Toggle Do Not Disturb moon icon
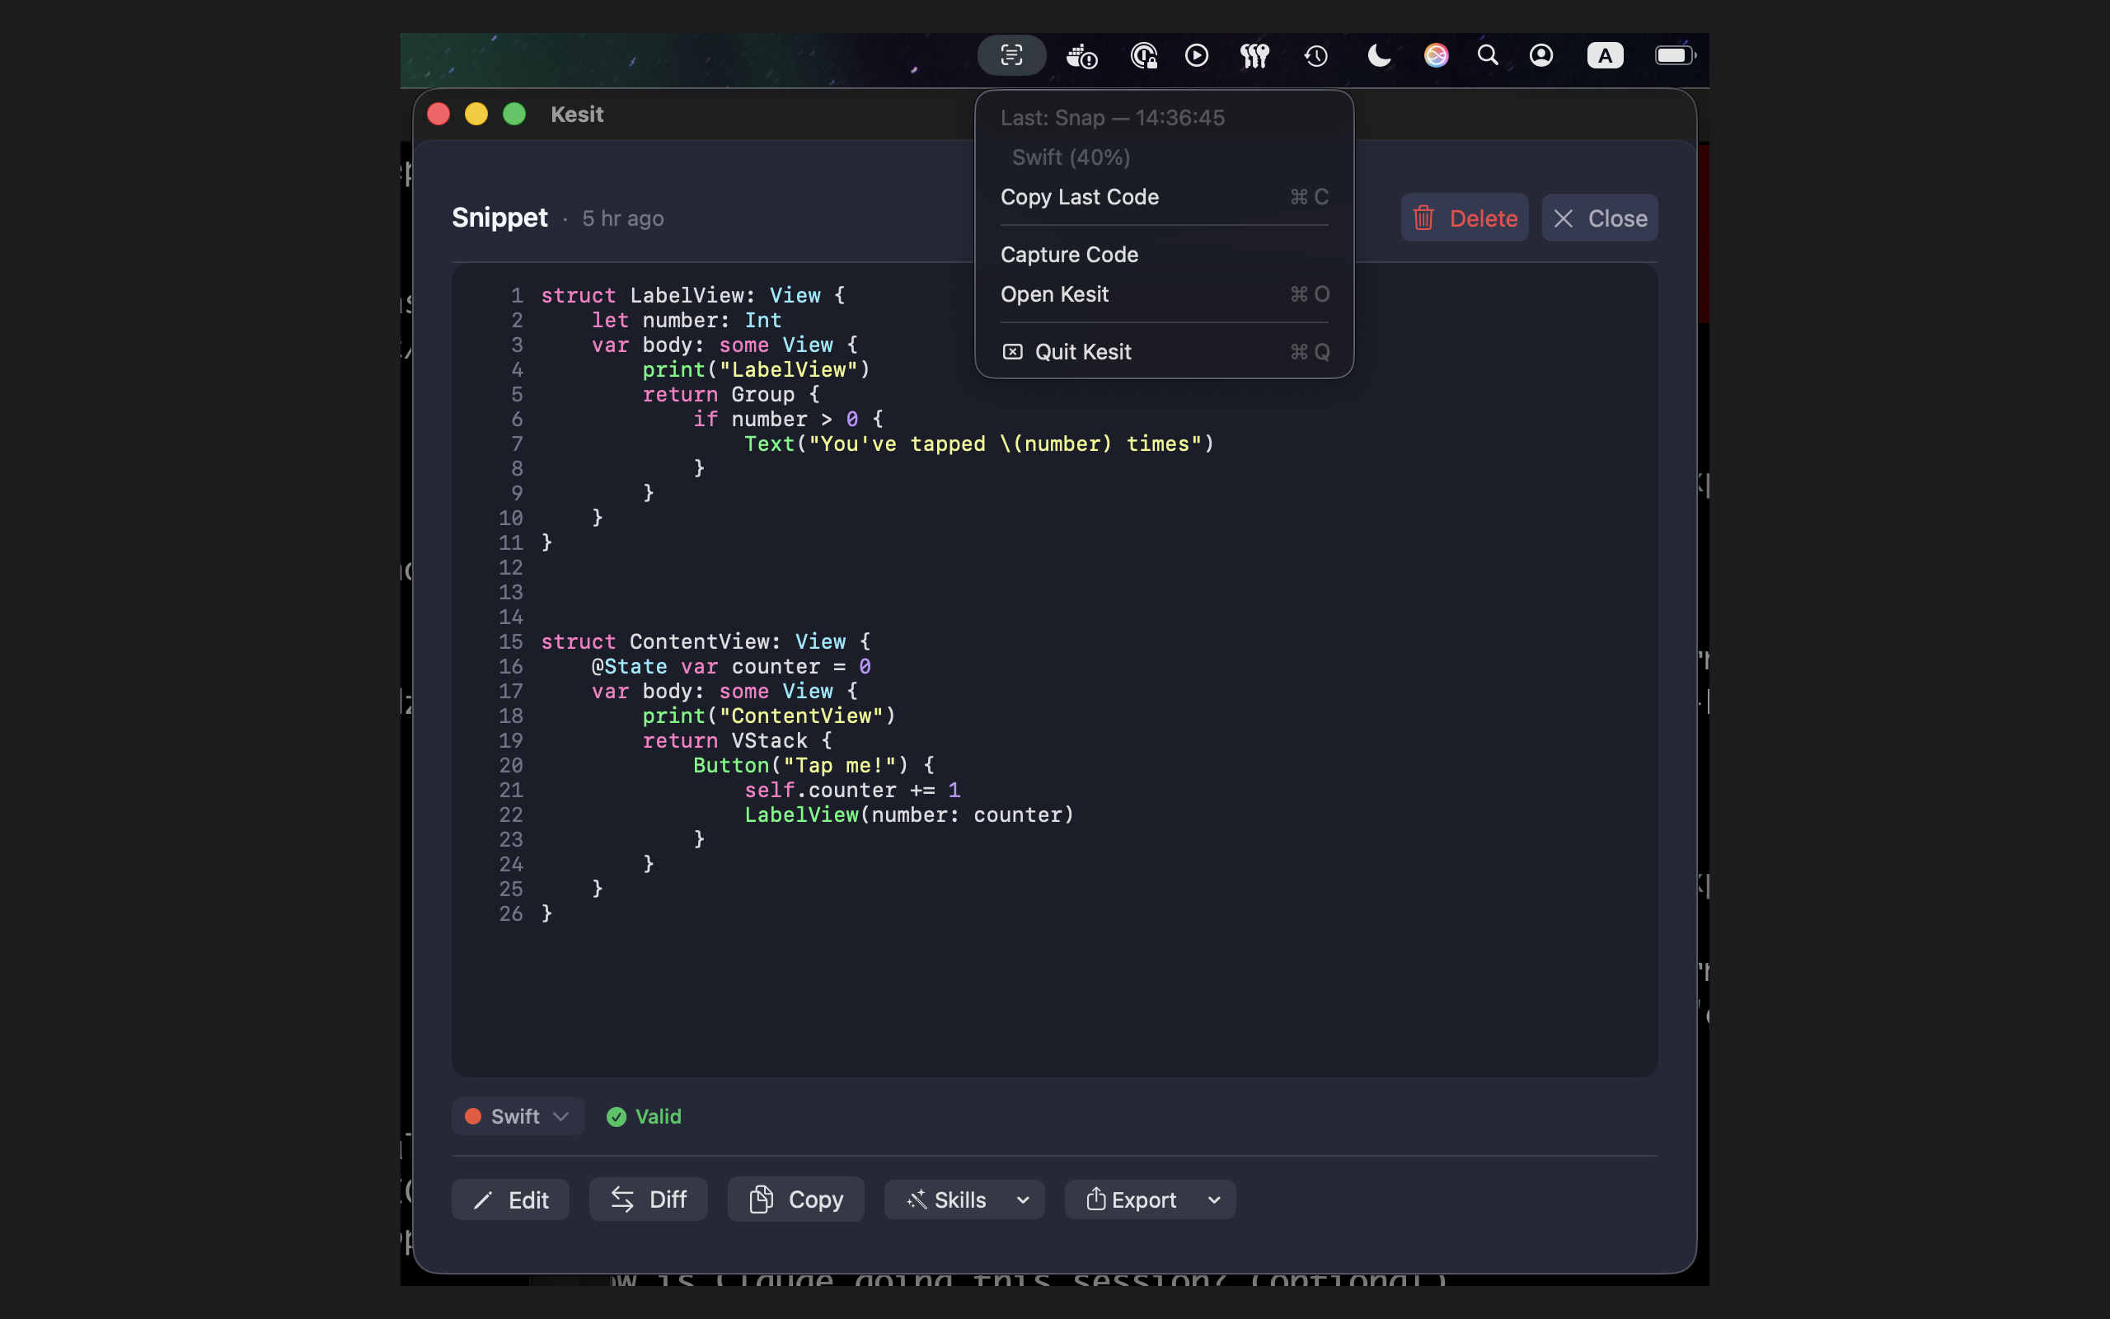2110x1319 pixels. [x=1378, y=55]
